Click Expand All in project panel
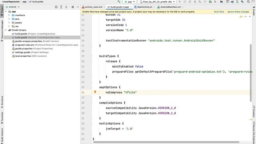The height and width of the screenshot is (144, 256). click(61, 7)
